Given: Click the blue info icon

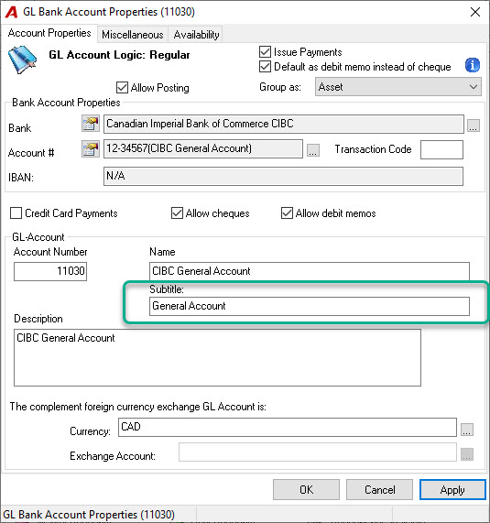Looking at the screenshot, I should [x=473, y=65].
